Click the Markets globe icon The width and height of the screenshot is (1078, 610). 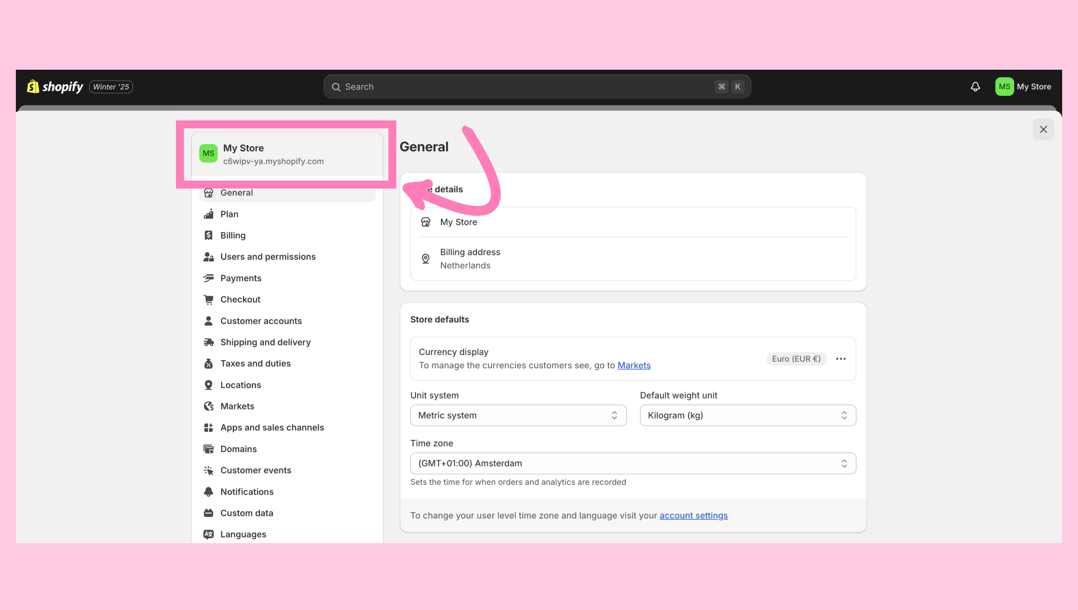pyautogui.click(x=208, y=406)
